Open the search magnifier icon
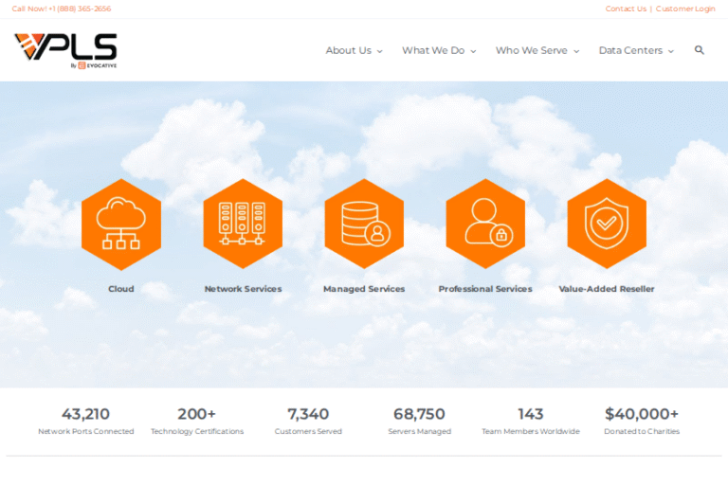The image size is (728, 485). pyautogui.click(x=700, y=50)
